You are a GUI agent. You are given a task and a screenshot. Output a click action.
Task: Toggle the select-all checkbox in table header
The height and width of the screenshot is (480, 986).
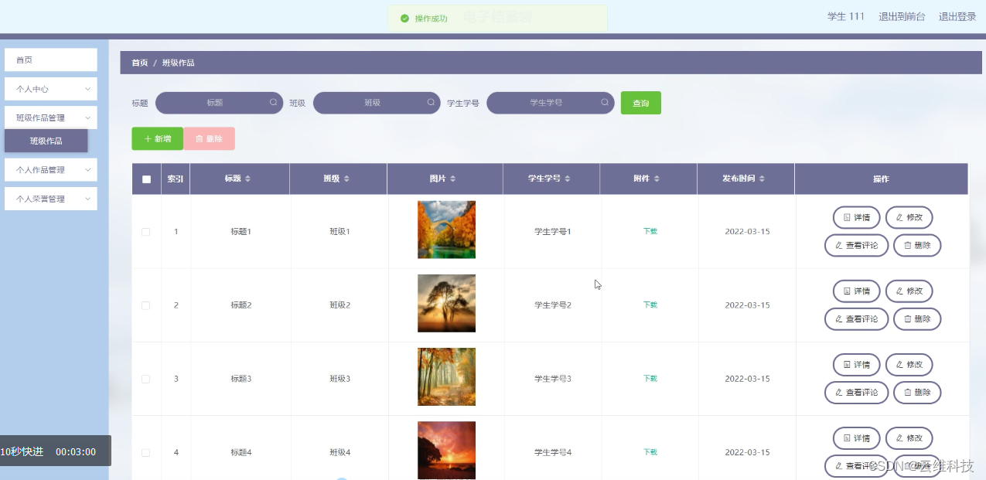pos(146,179)
